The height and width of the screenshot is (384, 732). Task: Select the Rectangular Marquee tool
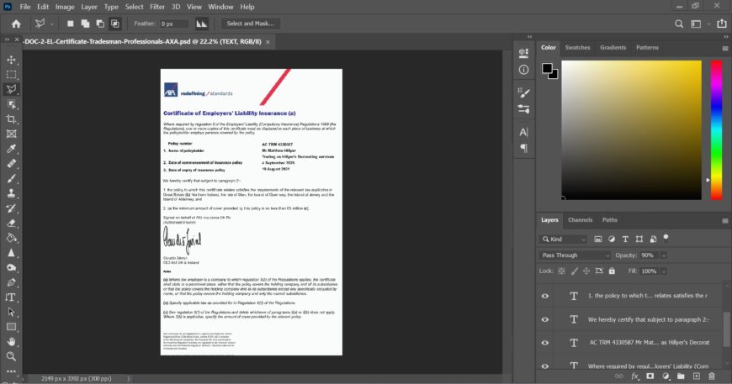11,75
